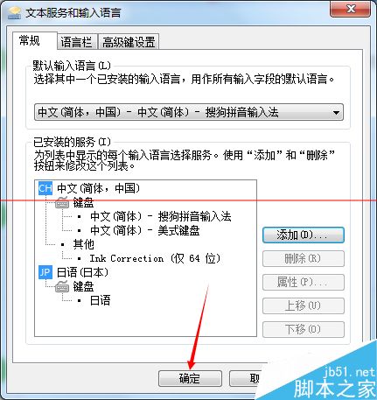377x400 pixels.
Task: Open the 常规 tab
Action: tap(30, 40)
